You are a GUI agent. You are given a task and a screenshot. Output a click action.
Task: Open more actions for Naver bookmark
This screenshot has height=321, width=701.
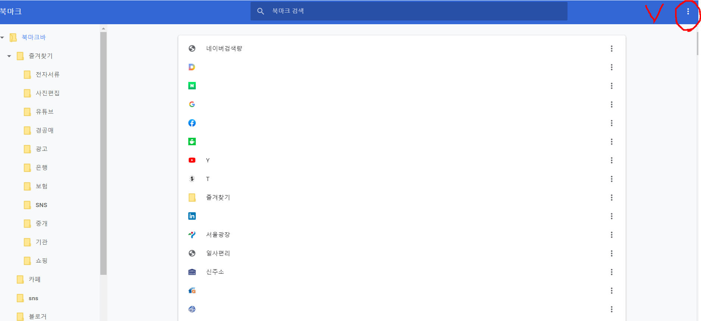[612, 86]
